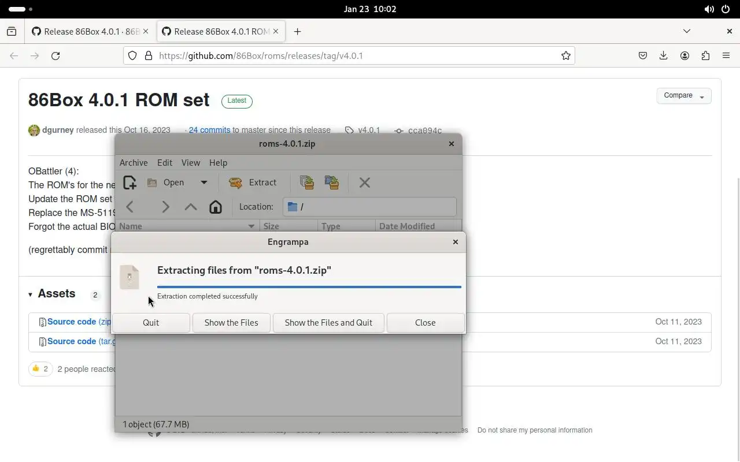Screen dimensions: 740x462
Task: Click the Open archive toolbar button
Action: click(166, 182)
